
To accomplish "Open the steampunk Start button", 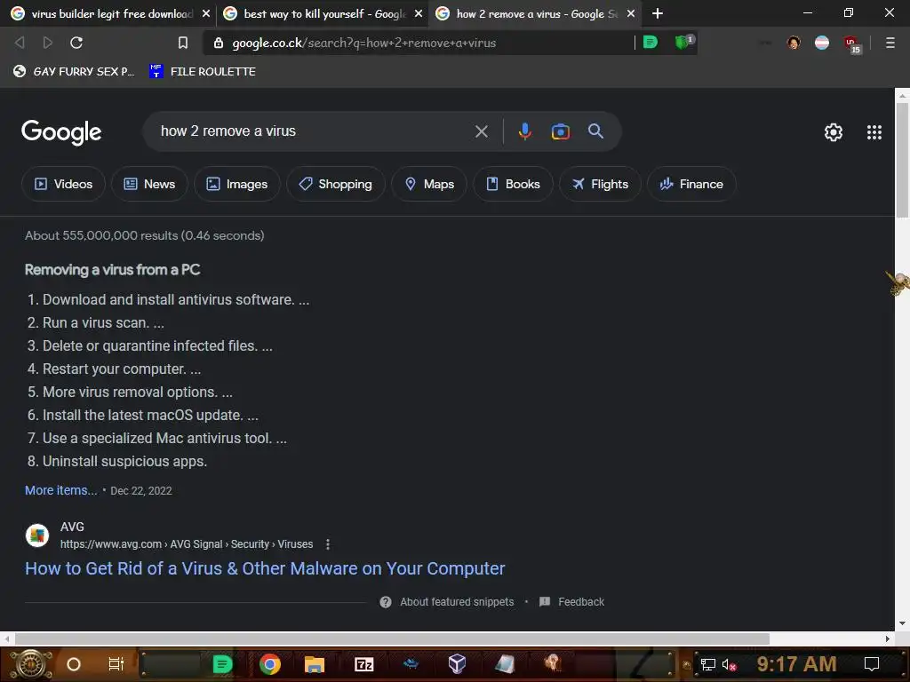I will [x=31, y=664].
